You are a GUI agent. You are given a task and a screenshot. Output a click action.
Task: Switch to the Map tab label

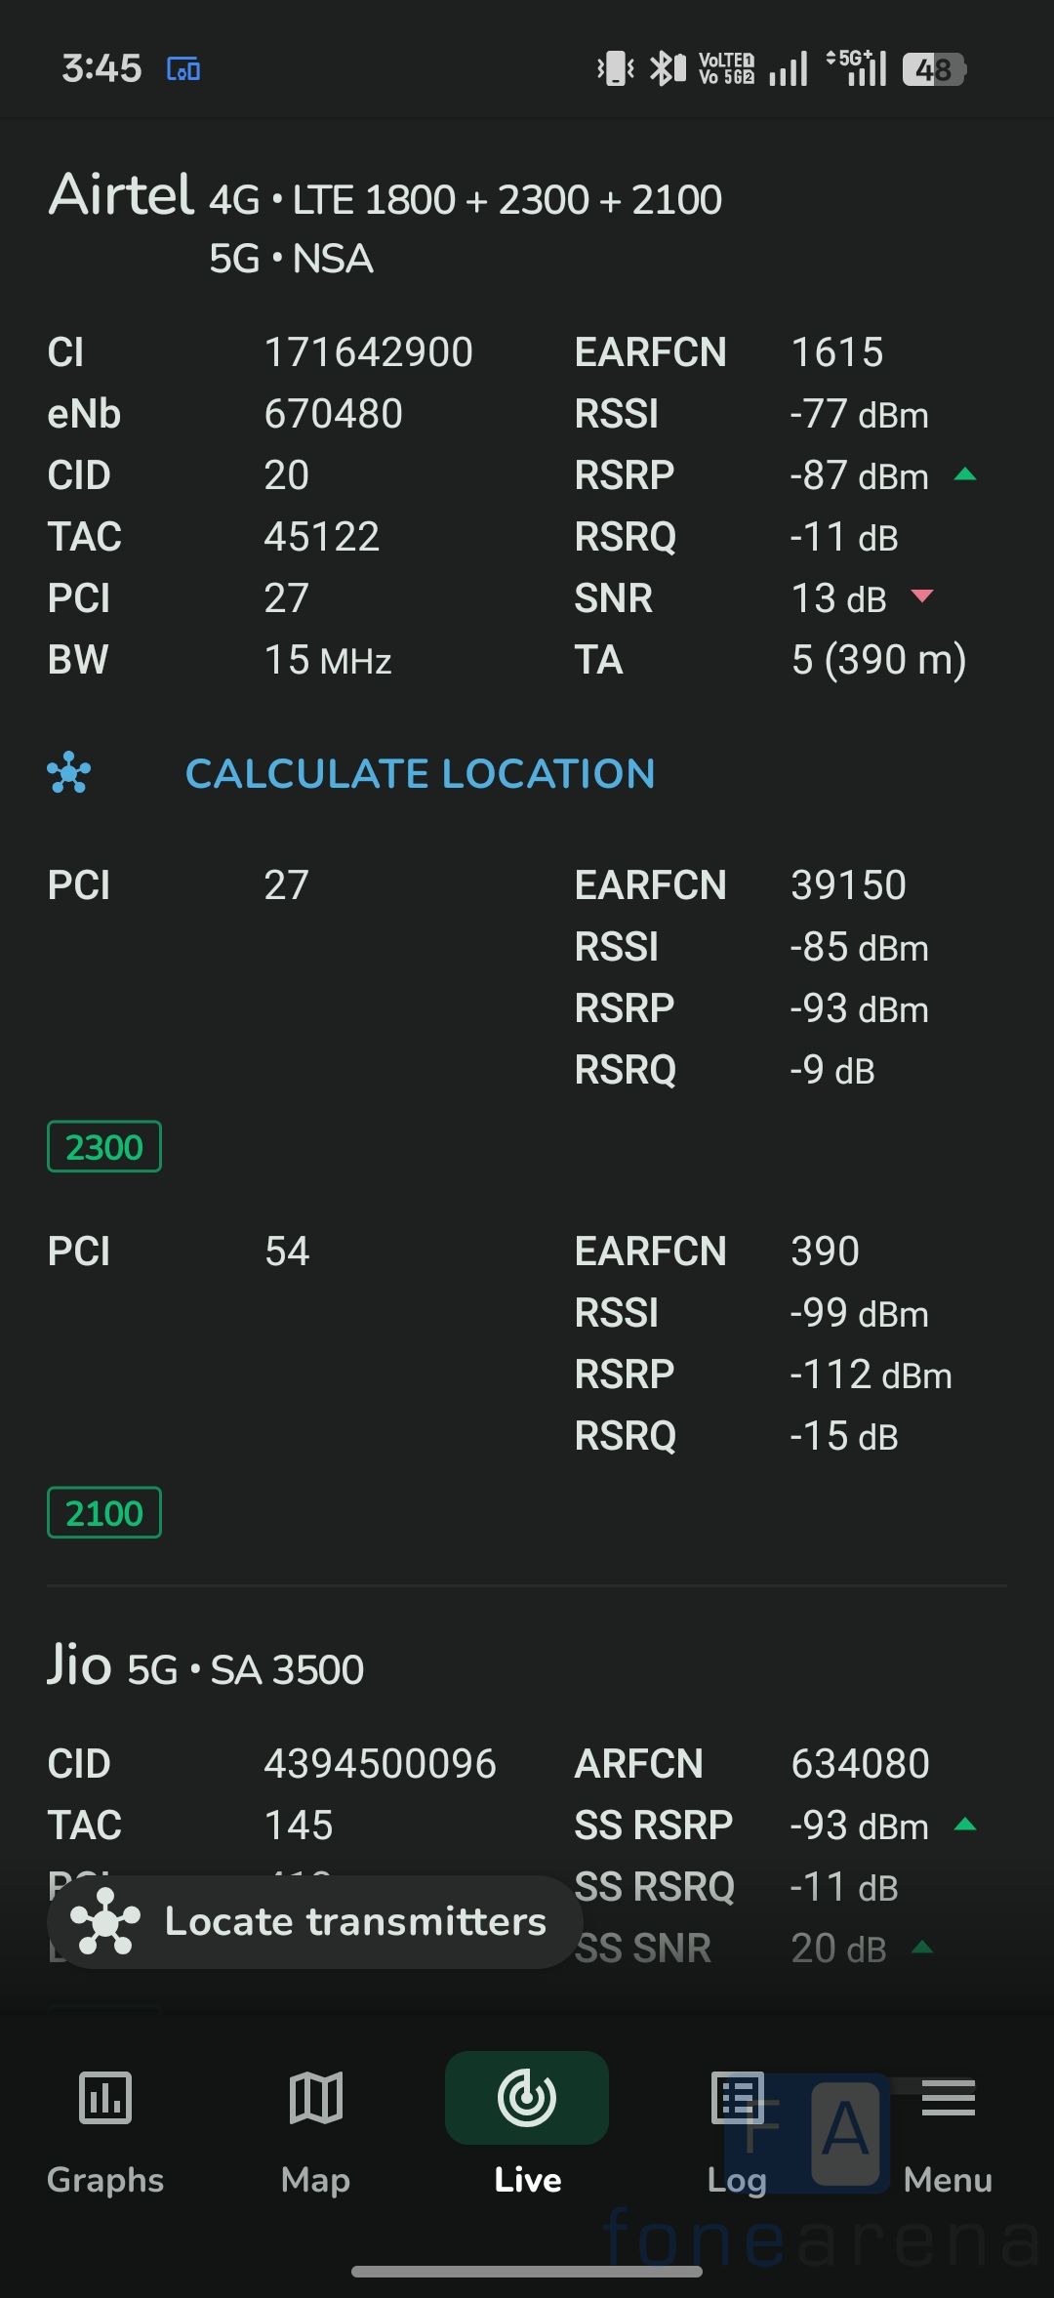point(315,2180)
